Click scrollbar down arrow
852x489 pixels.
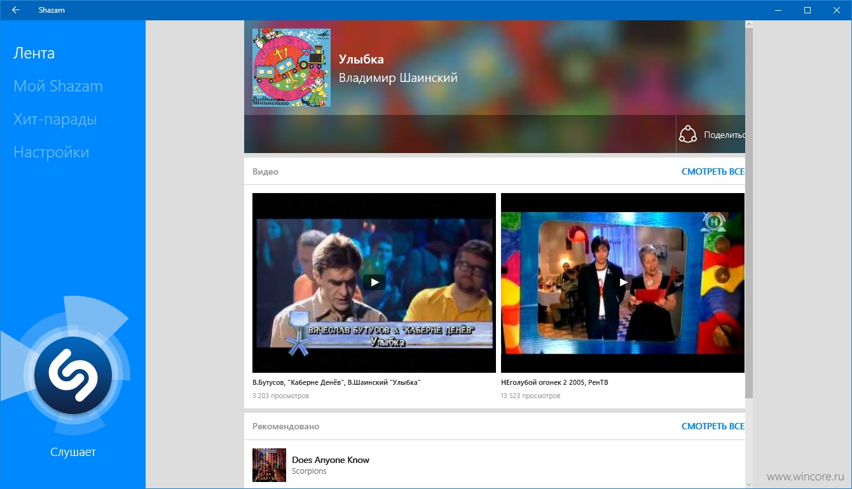pyautogui.click(x=749, y=485)
